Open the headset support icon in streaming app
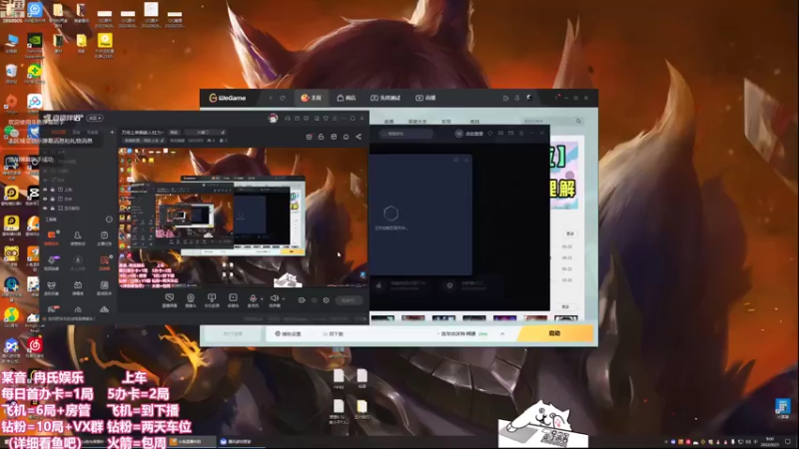 tap(288, 118)
